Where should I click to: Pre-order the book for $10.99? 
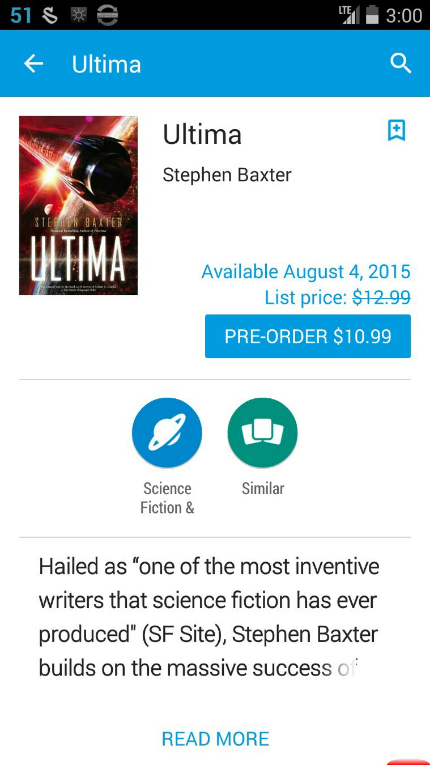coord(308,336)
